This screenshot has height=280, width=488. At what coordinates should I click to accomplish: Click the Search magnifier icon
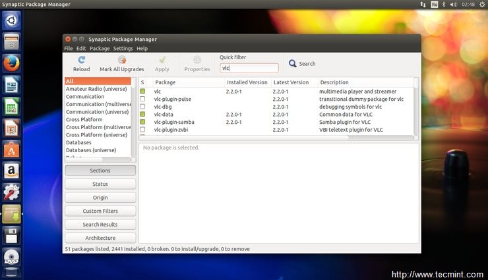(292, 64)
